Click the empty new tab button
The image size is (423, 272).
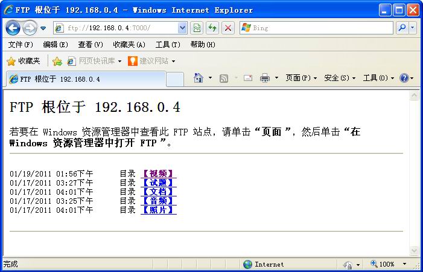[x=174, y=79]
